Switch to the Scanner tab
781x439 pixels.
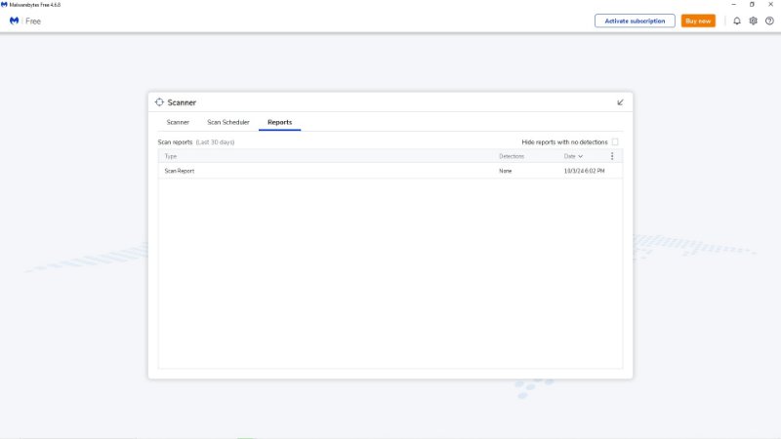click(178, 122)
